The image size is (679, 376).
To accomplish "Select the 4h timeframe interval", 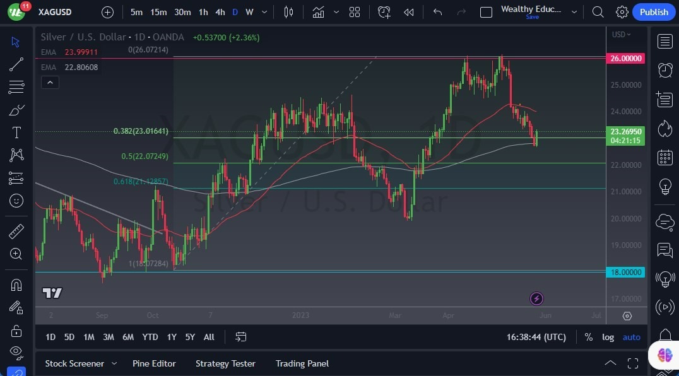I will click(220, 12).
